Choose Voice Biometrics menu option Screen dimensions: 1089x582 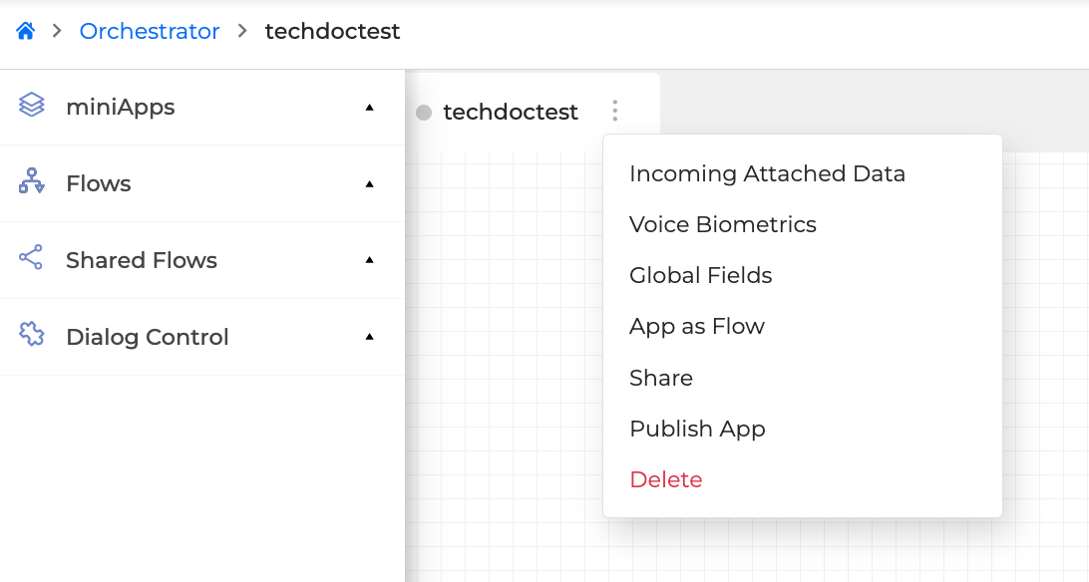tap(722, 224)
